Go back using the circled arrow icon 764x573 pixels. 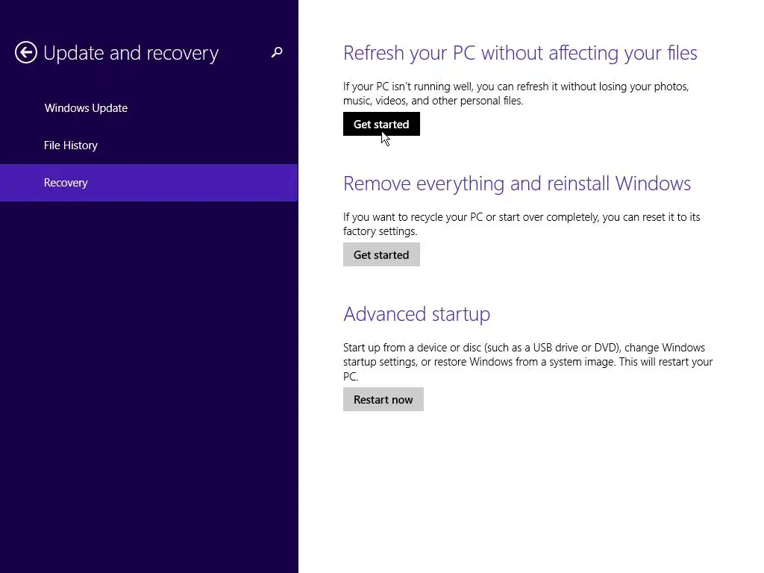coord(26,52)
